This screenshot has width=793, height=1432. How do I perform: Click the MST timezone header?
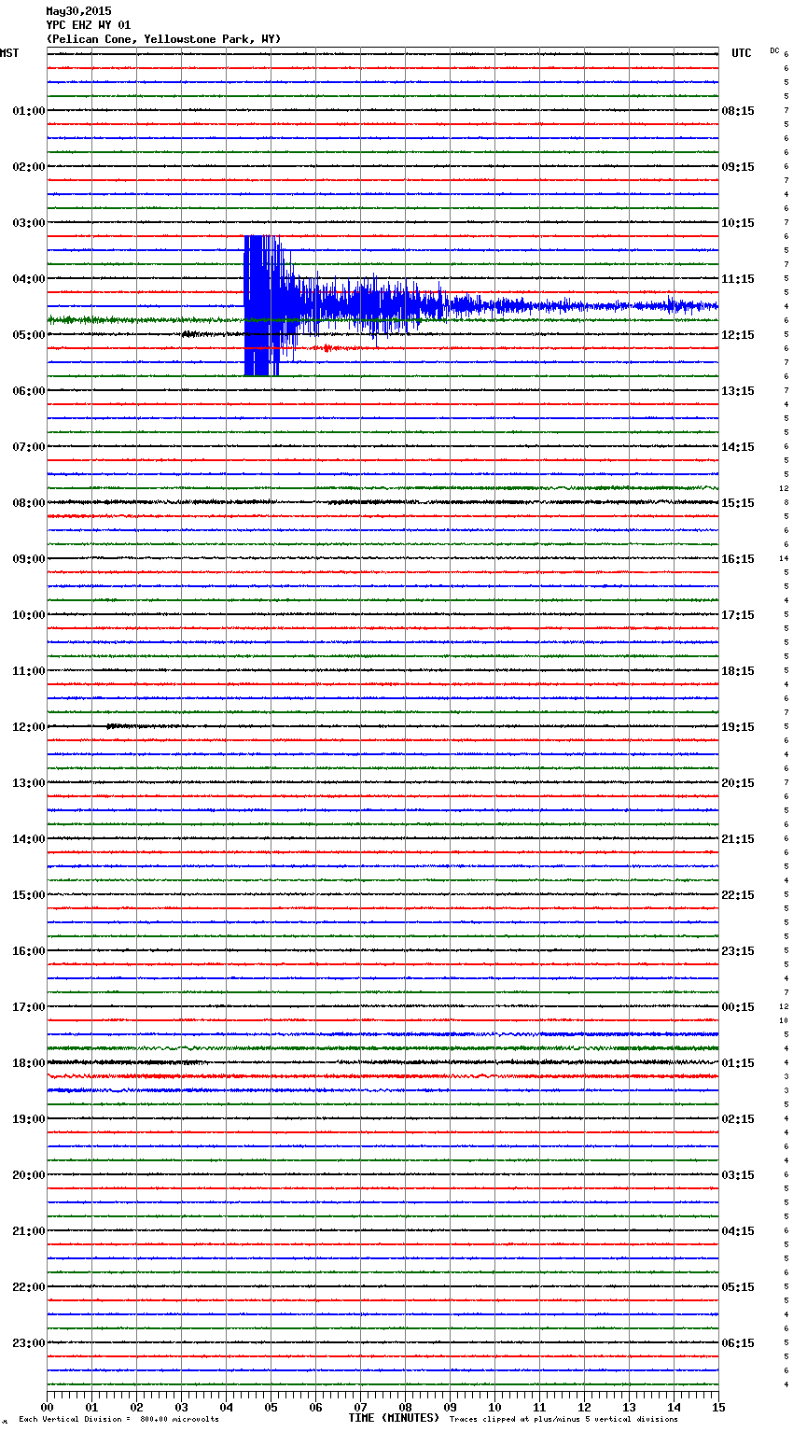(x=9, y=53)
